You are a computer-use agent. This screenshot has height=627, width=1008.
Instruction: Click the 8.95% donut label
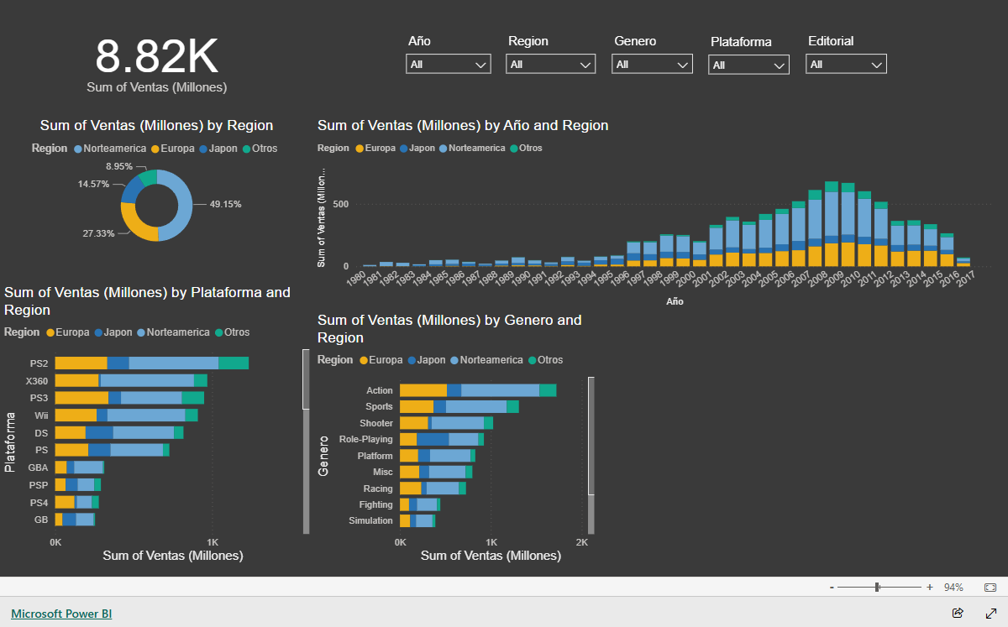pos(119,166)
